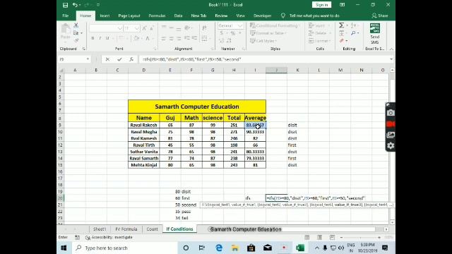Screen dimensions: 452x254
Task: Open the Sheet1 worksheet tab
Action: (x=100, y=229)
